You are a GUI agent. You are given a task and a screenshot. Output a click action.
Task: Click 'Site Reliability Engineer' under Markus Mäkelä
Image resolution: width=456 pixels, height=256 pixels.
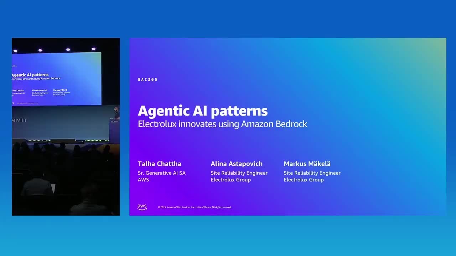pos(312,173)
